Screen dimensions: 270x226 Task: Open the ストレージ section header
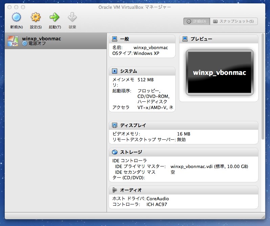pyautogui.click(x=183, y=152)
